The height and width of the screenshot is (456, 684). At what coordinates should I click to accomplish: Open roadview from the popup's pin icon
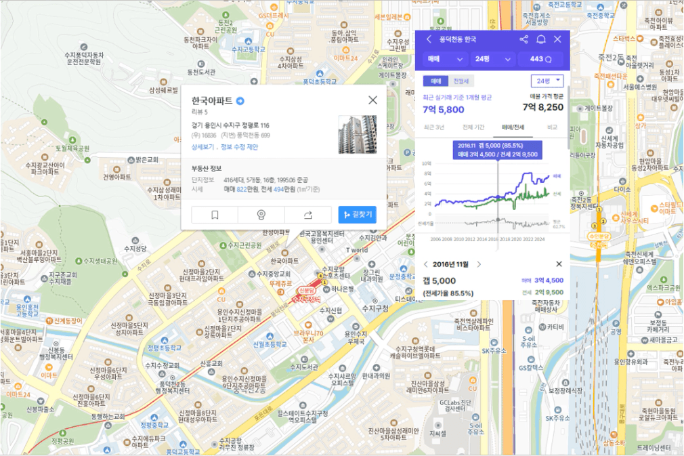(x=261, y=215)
